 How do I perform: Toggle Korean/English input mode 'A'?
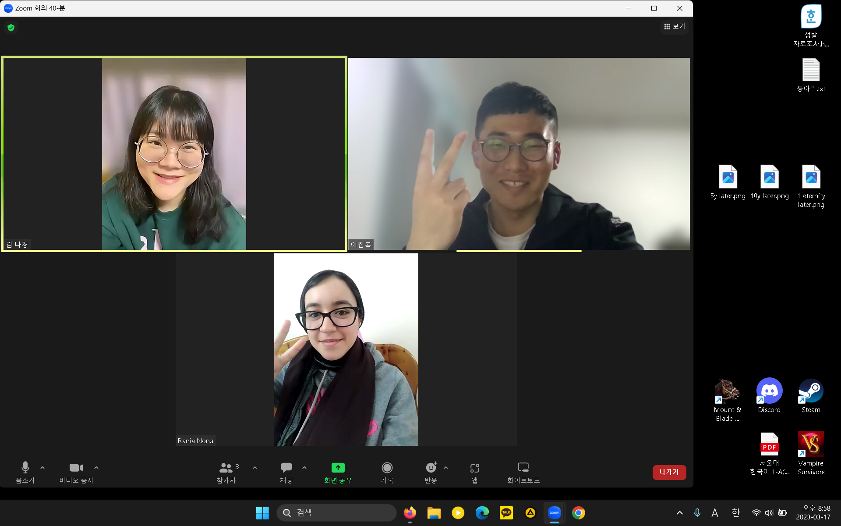coord(715,513)
